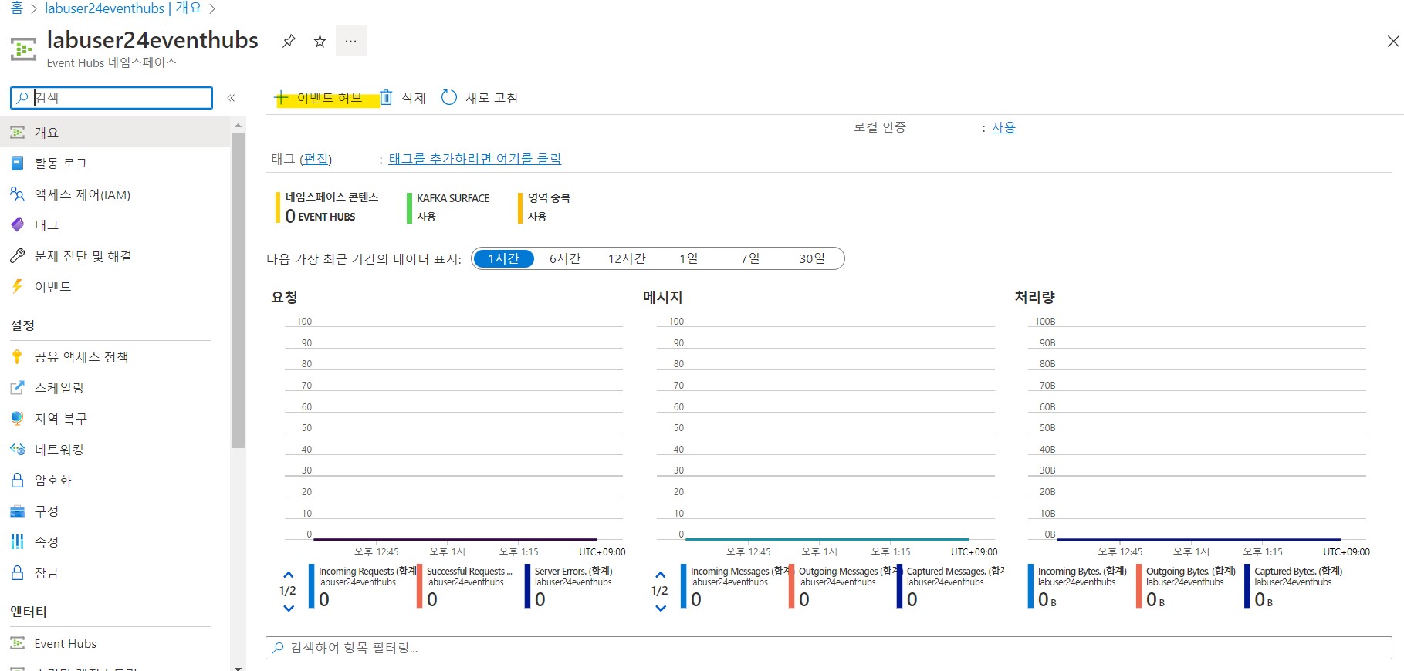Select the 7일 time range

point(750,258)
